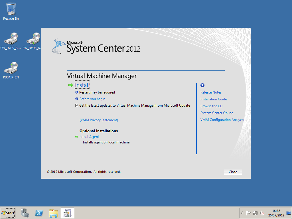Viewport: 292px width, 219px height.
Task: Open Server Manager from the taskbar
Action: (x=25, y=213)
